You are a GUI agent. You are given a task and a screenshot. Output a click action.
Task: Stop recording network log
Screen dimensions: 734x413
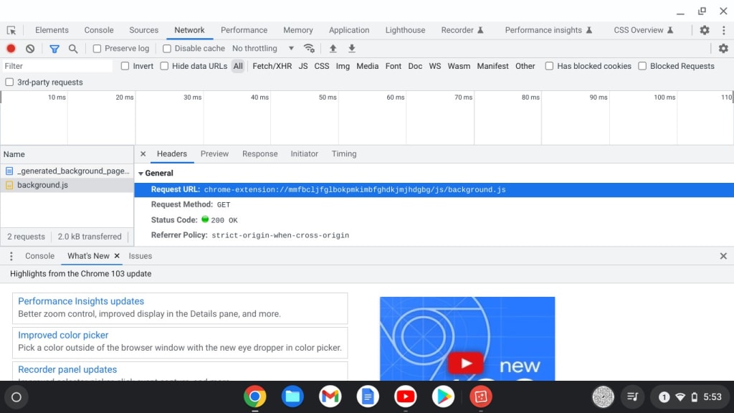[x=11, y=48]
